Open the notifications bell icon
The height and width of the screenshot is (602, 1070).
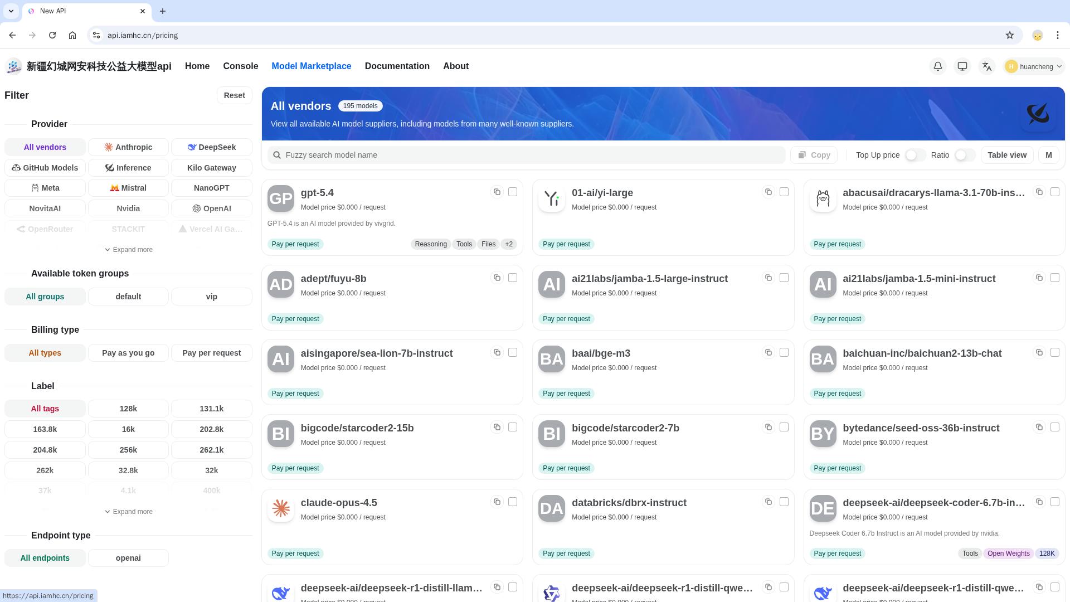tap(938, 66)
